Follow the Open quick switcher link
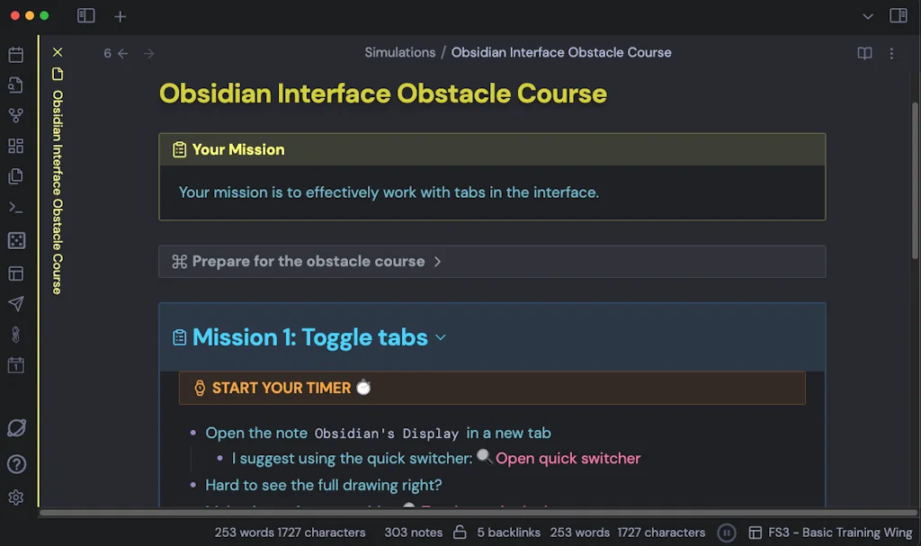Viewport: 921px width, 546px height. pos(568,458)
